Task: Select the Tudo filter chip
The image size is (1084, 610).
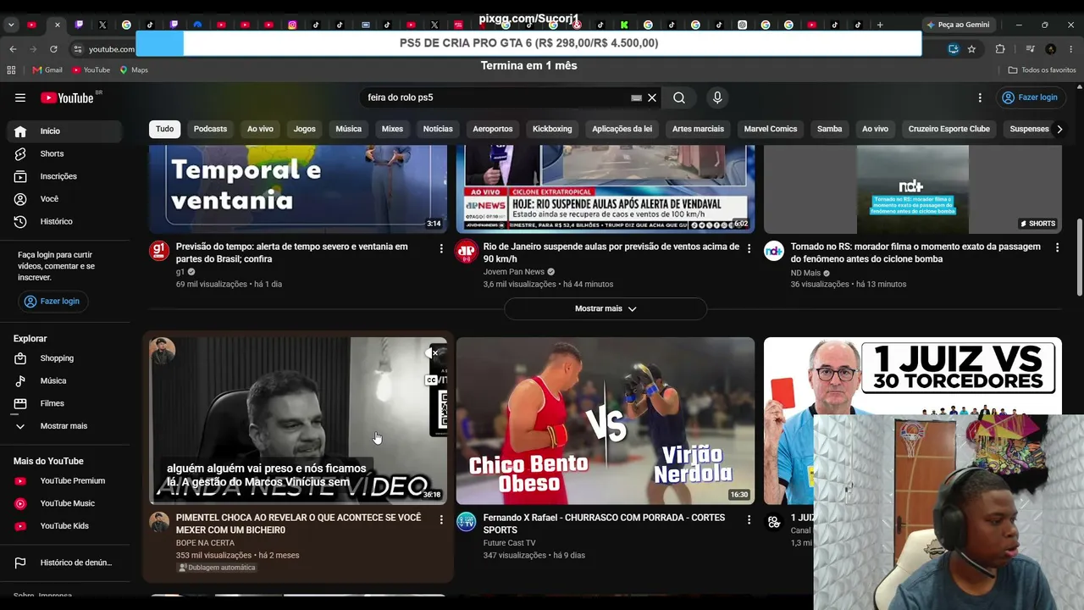Action: click(x=165, y=129)
